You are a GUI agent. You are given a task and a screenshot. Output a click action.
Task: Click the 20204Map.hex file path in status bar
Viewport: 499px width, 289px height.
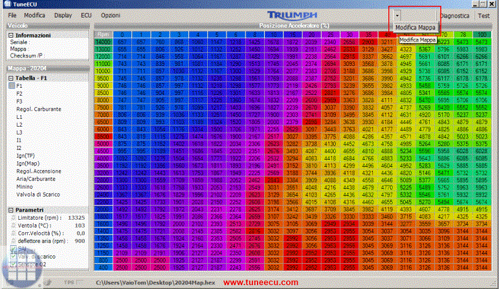point(155,283)
